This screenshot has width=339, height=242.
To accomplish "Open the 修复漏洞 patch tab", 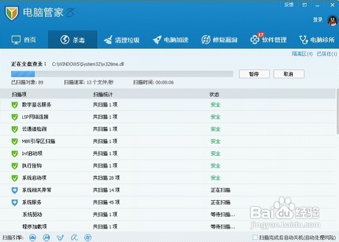I will [x=219, y=40].
